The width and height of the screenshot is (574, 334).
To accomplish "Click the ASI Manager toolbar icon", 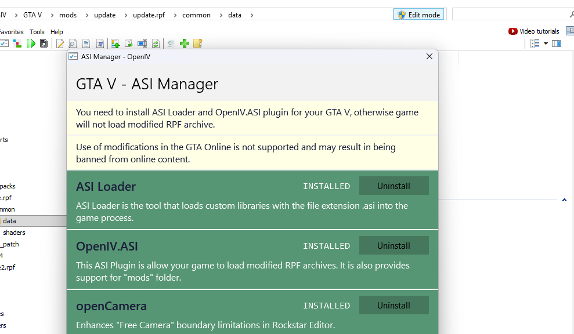I will (x=4, y=43).
